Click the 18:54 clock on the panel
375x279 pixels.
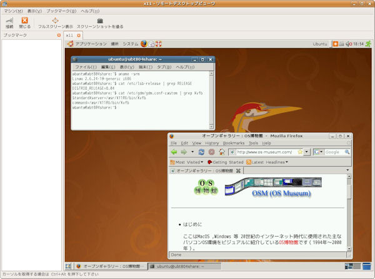(x=358, y=44)
